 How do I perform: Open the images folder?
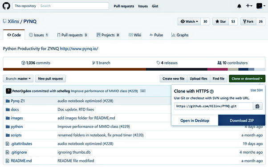click(x=17, y=118)
